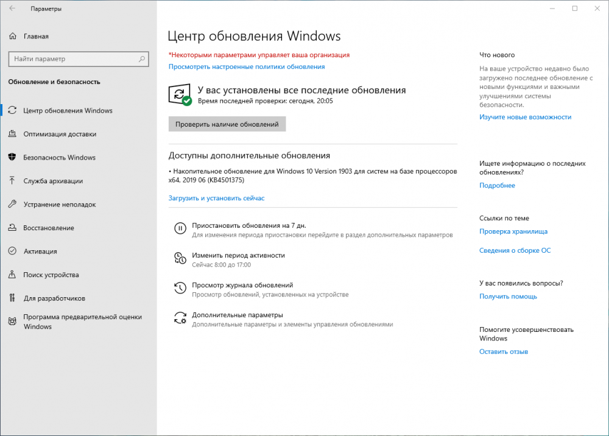The height and width of the screenshot is (436, 609).
Task: Click the back arrow in title bar
Action: click(x=12, y=8)
